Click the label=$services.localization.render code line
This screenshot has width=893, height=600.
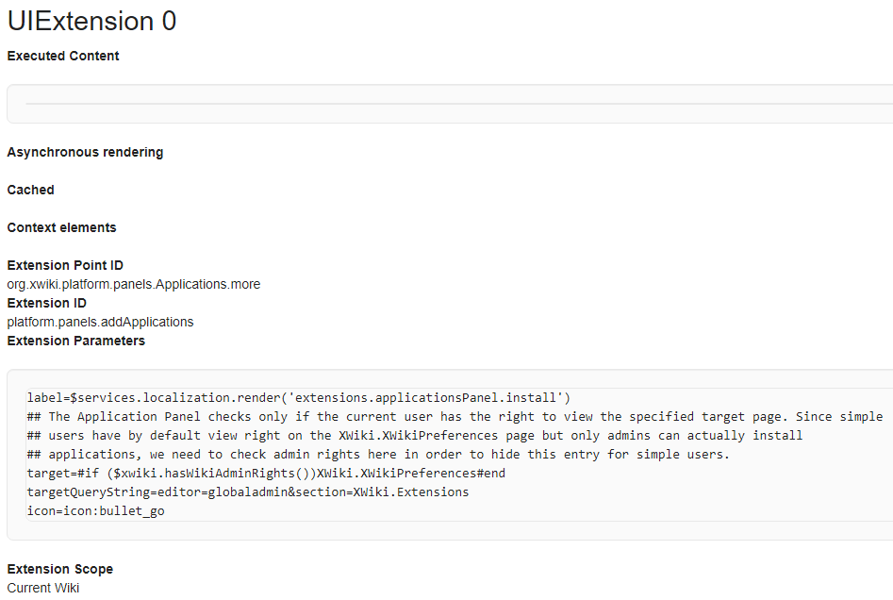pos(299,397)
